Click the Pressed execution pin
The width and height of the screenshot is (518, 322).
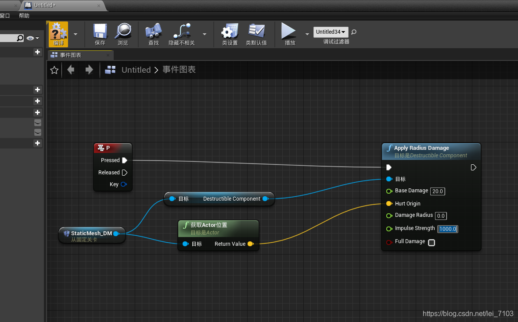tap(125, 160)
